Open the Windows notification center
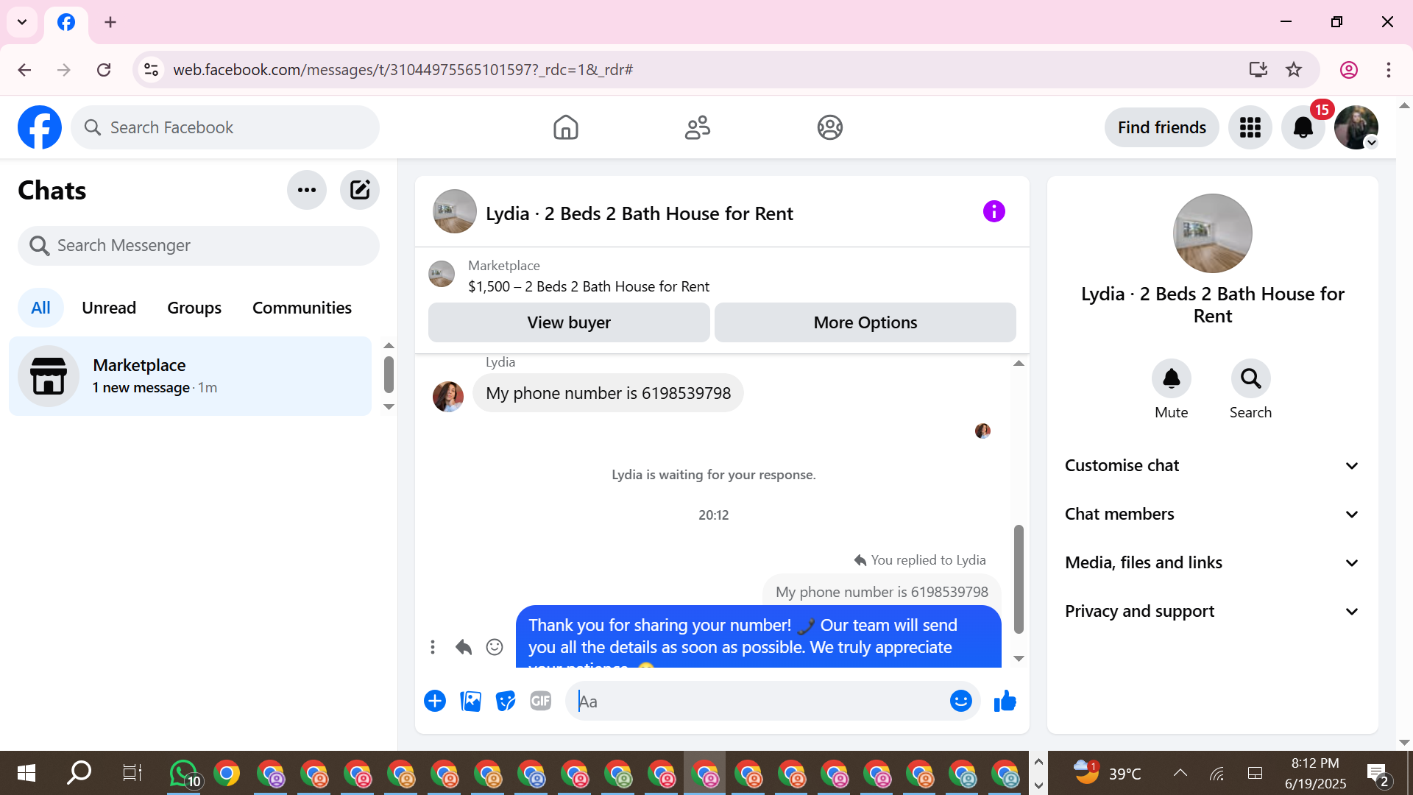This screenshot has width=1413, height=795. [x=1378, y=773]
